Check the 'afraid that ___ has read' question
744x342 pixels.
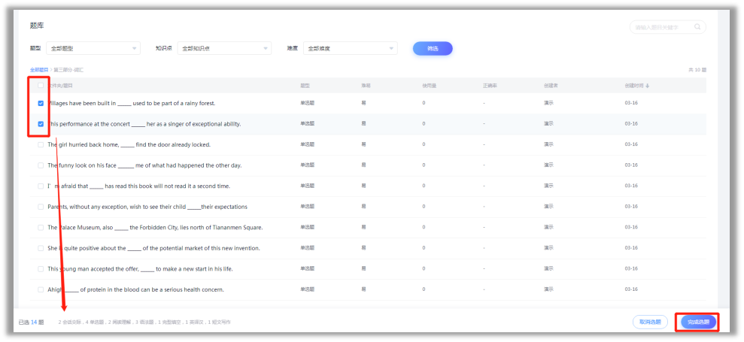[41, 186]
